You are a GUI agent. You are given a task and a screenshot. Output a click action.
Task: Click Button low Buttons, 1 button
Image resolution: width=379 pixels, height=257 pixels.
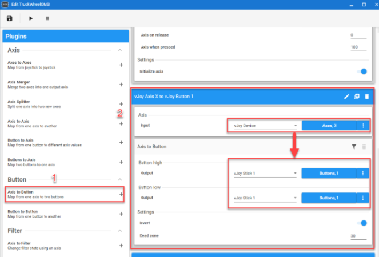coord(329,198)
